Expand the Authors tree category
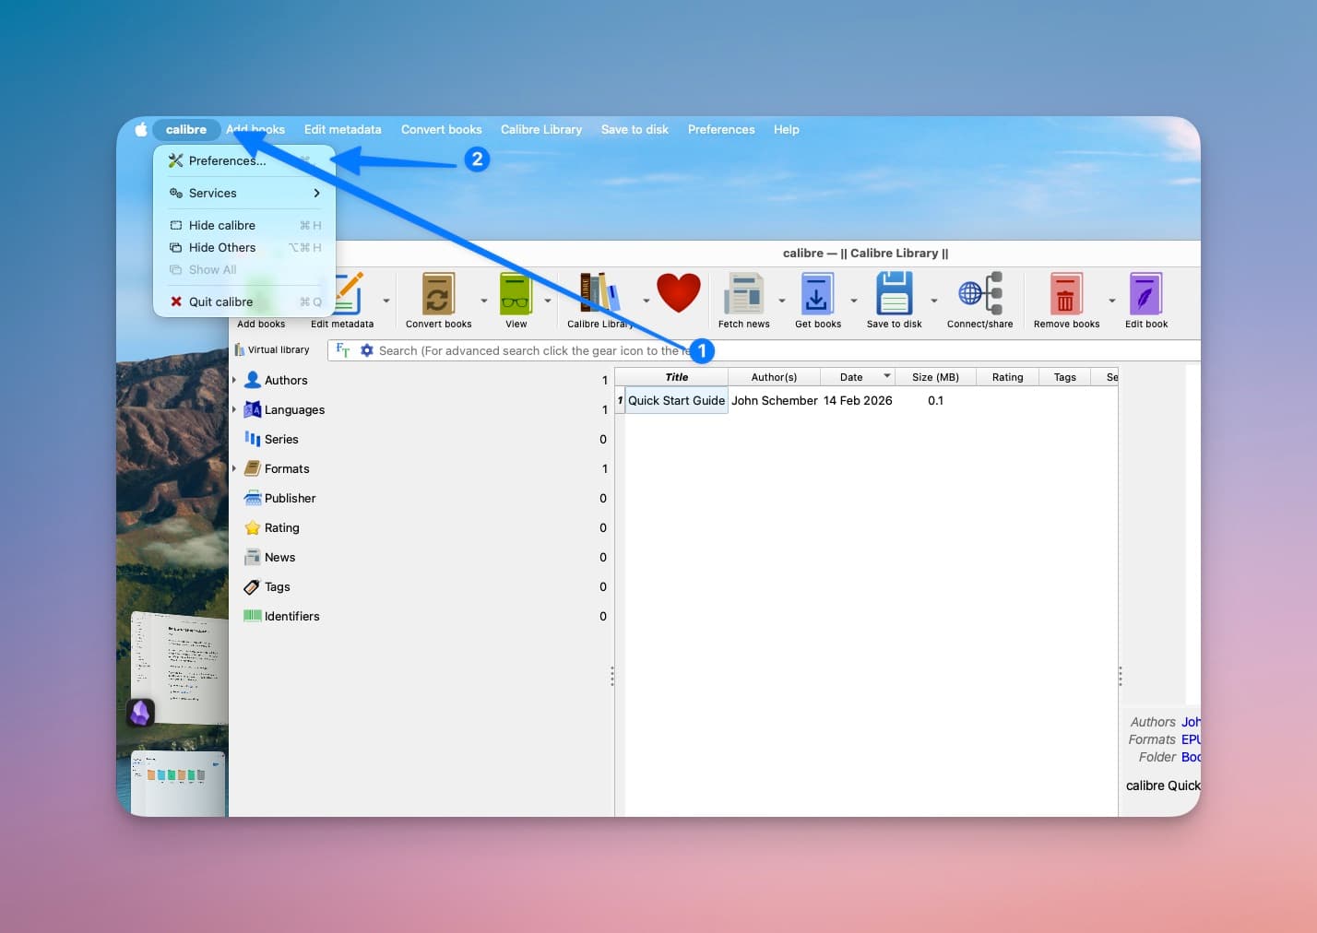1317x933 pixels. (x=234, y=380)
